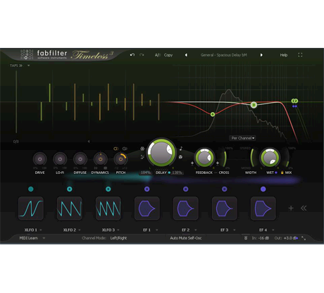This screenshot has height=293, width=324.
Task: Click the large Delay time knob
Action: click(x=161, y=152)
